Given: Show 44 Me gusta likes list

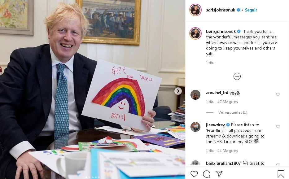Looking at the screenshot, I should 227,151.
